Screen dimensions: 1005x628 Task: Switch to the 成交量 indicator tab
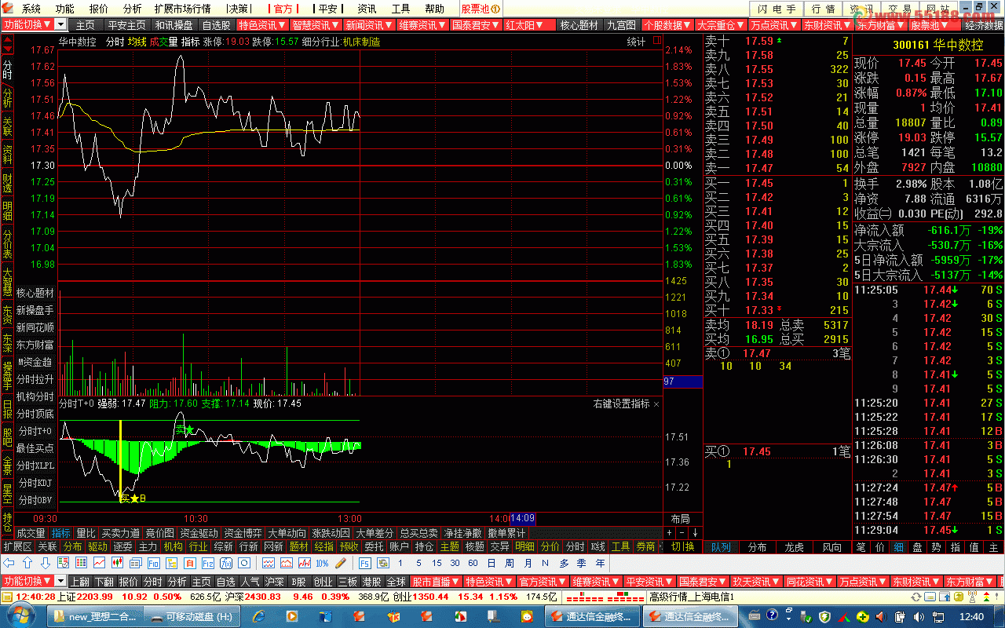pyautogui.click(x=31, y=533)
